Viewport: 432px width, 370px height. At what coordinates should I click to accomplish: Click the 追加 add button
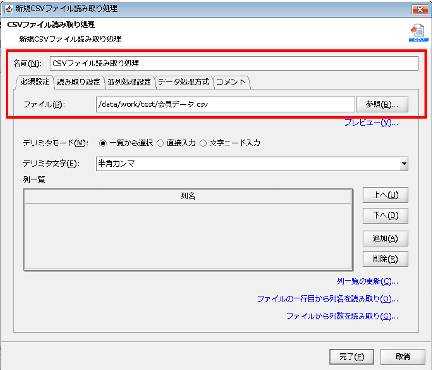click(x=385, y=238)
